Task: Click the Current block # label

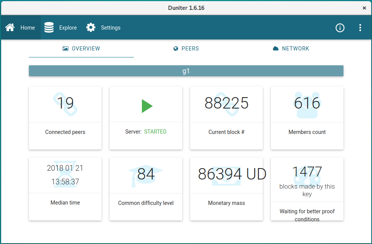Action: [x=227, y=132]
